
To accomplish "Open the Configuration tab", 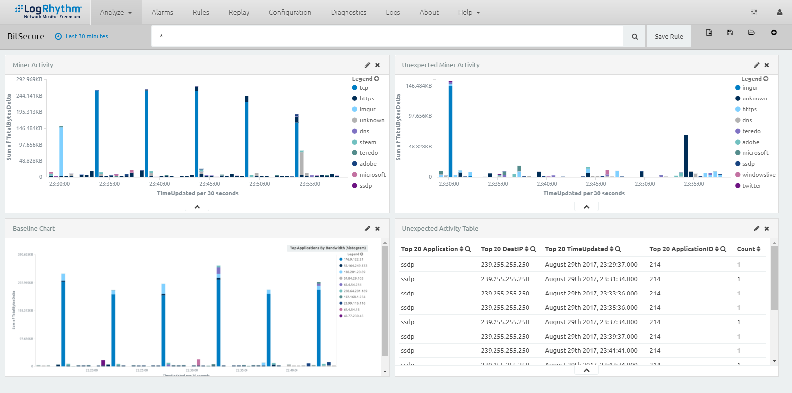I will pyautogui.click(x=290, y=12).
